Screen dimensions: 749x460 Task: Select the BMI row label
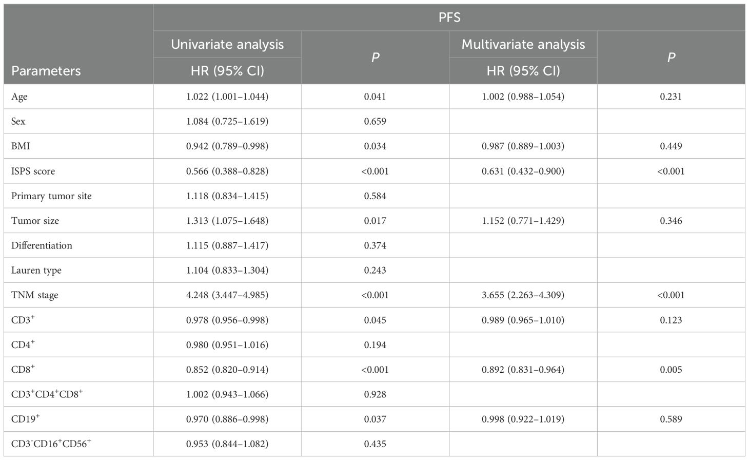21,146
